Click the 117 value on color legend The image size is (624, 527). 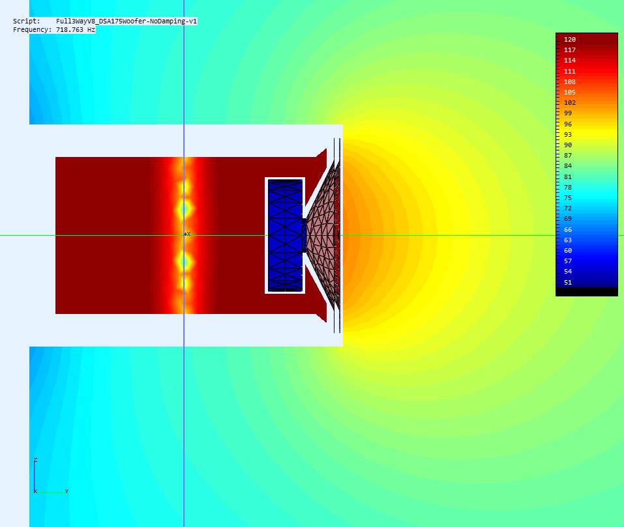pos(570,50)
